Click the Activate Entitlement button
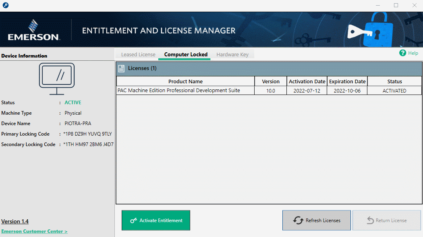 point(156,221)
